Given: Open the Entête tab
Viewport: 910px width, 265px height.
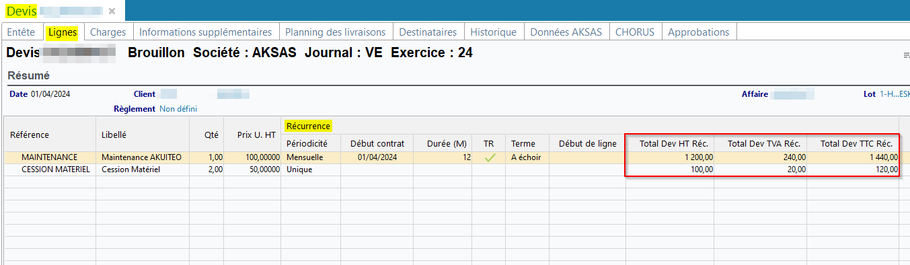Looking at the screenshot, I should [21, 32].
